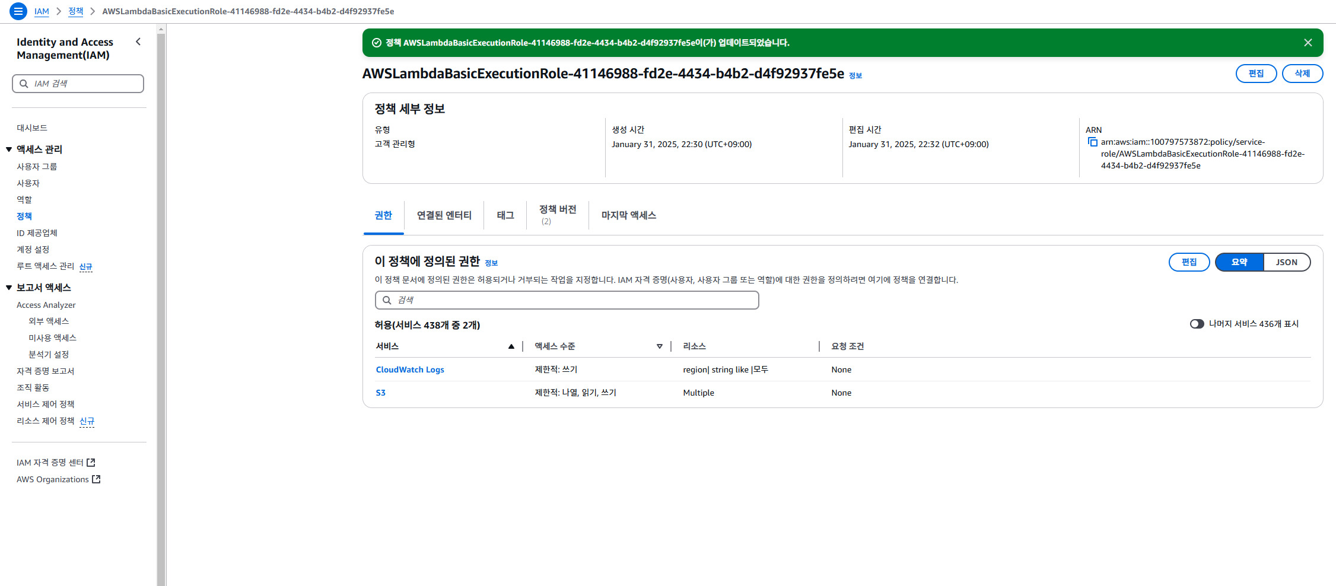1336x586 pixels.
Task: Open 자격 증명 보고서 in the sidebar
Action: coord(45,371)
